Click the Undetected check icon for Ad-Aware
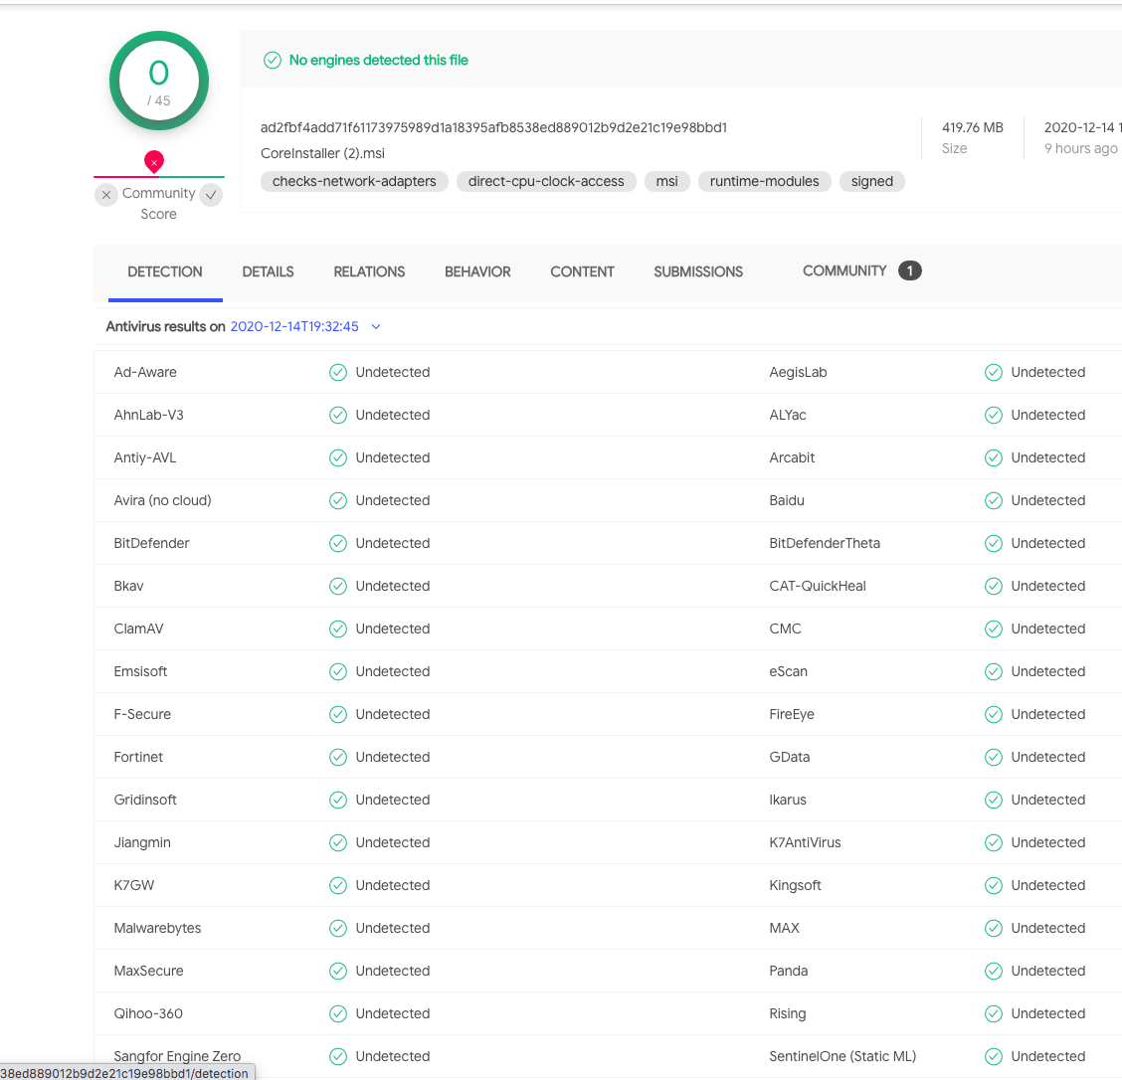 pos(338,372)
